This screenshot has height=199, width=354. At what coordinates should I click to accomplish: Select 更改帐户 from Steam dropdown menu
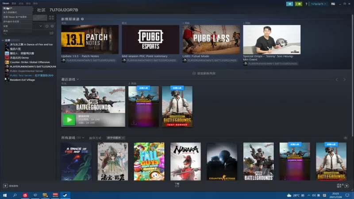(17, 8)
